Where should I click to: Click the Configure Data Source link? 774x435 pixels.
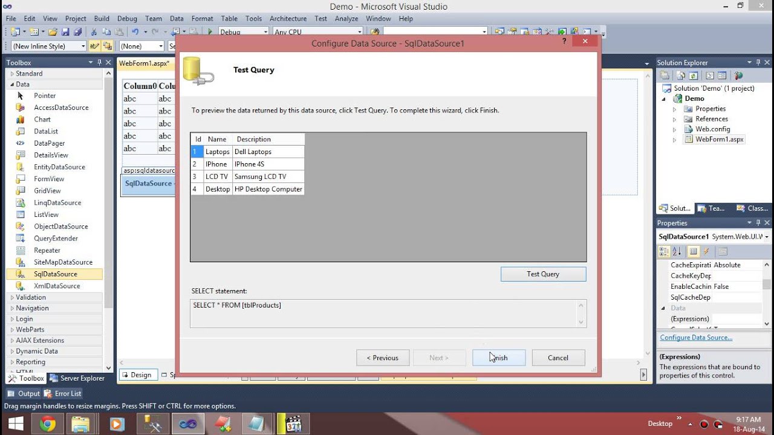(696, 338)
